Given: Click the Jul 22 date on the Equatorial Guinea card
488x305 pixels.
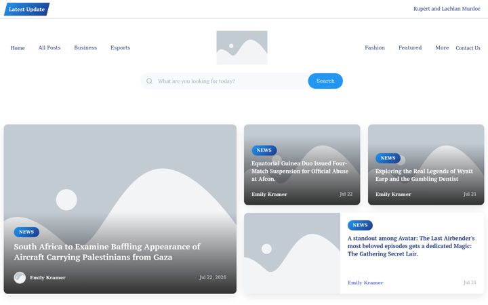Looking at the screenshot, I should 346,195.
